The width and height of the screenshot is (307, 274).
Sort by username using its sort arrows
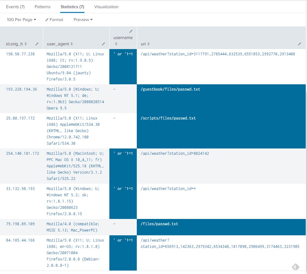click(116, 44)
